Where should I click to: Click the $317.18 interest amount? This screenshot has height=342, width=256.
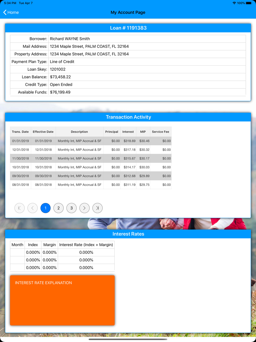pyautogui.click(x=130, y=150)
